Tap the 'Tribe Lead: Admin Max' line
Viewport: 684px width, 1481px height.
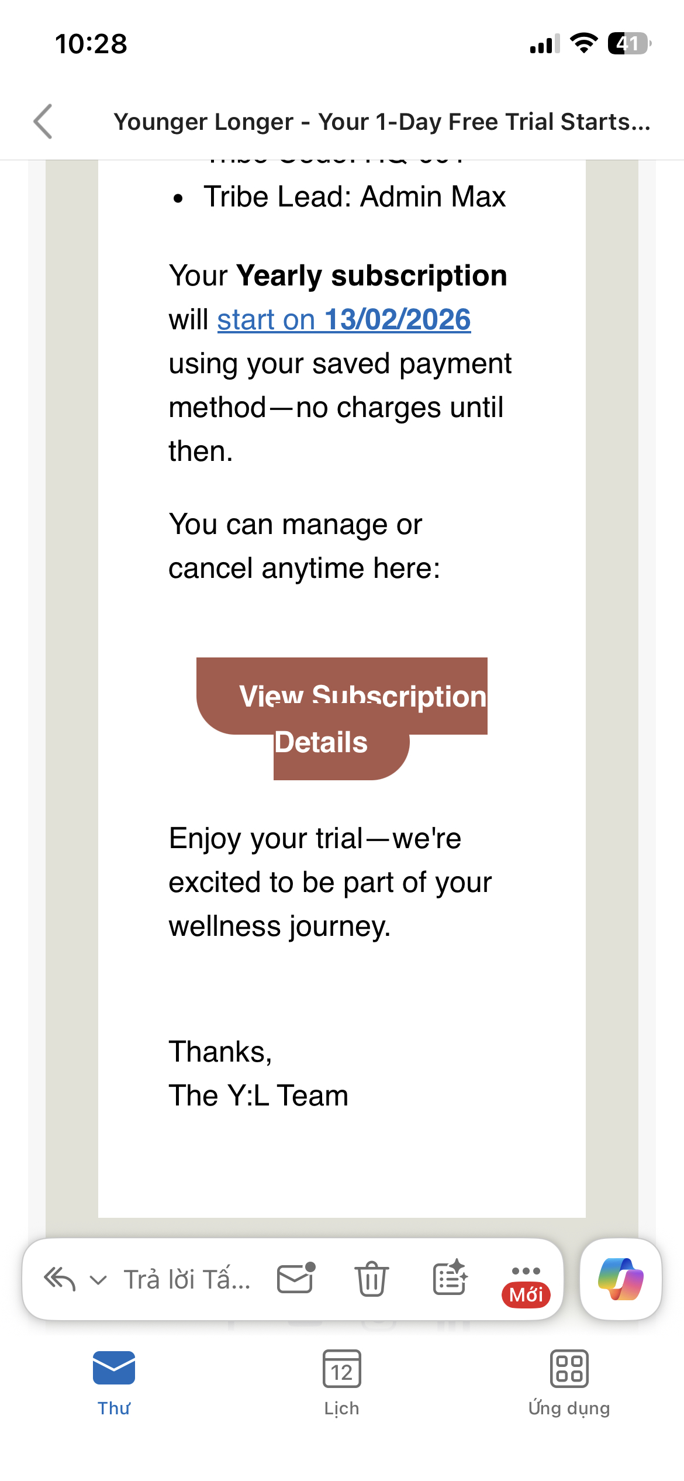[x=354, y=197]
